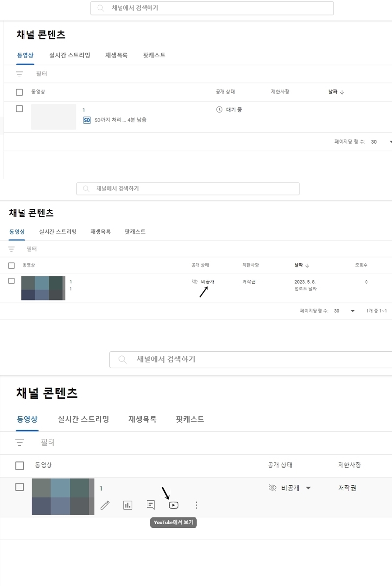Click the clock icon beside 대기 중
The height and width of the screenshot is (586, 392).
coord(219,109)
